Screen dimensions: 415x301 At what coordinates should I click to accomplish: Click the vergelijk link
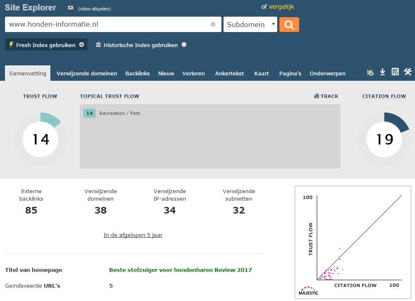281,7
